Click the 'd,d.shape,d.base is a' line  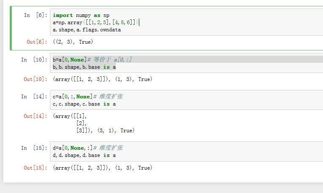(x=84, y=155)
